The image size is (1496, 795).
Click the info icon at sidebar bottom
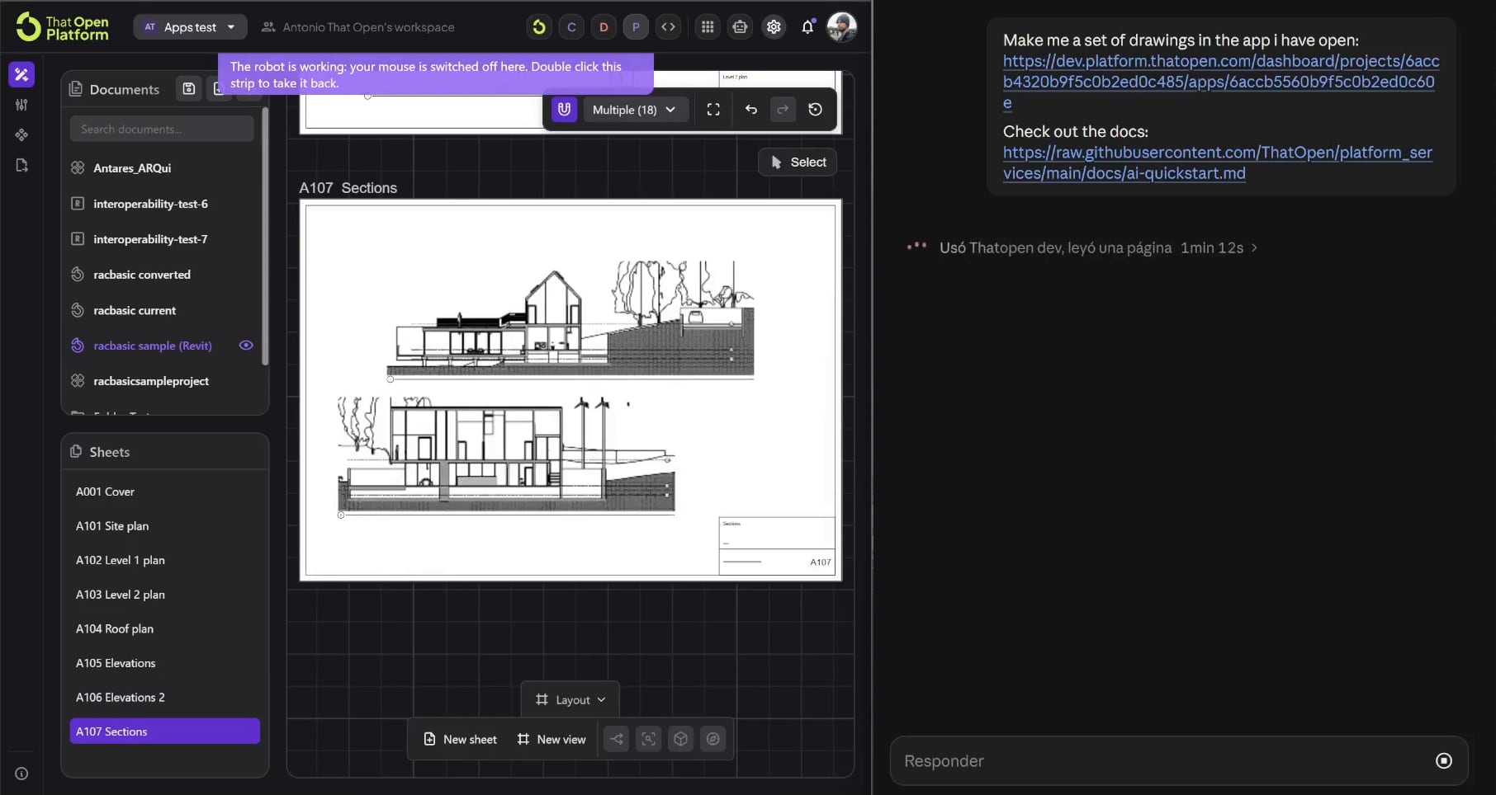point(21,774)
